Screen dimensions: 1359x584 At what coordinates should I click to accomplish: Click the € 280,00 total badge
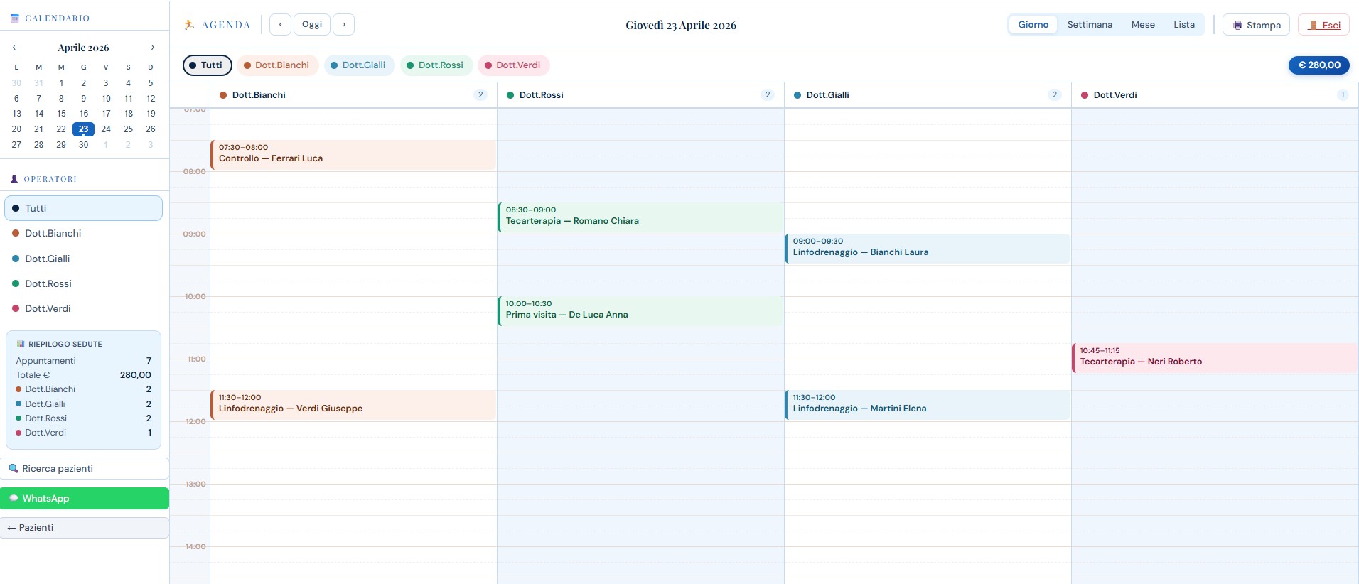coord(1319,65)
